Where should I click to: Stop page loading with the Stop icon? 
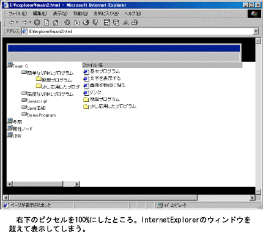tap(37, 23)
